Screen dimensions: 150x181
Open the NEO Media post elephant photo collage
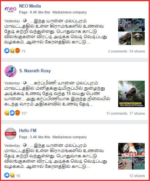point(131,32)
